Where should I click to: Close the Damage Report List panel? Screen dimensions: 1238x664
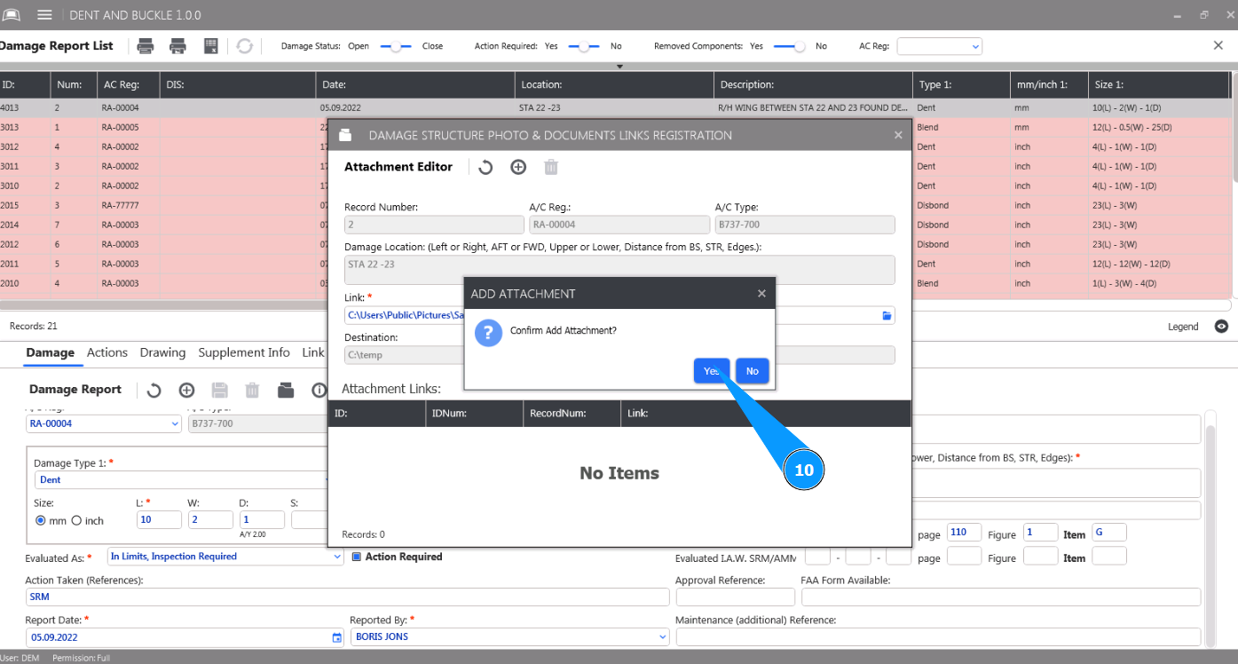point(1218,45)
